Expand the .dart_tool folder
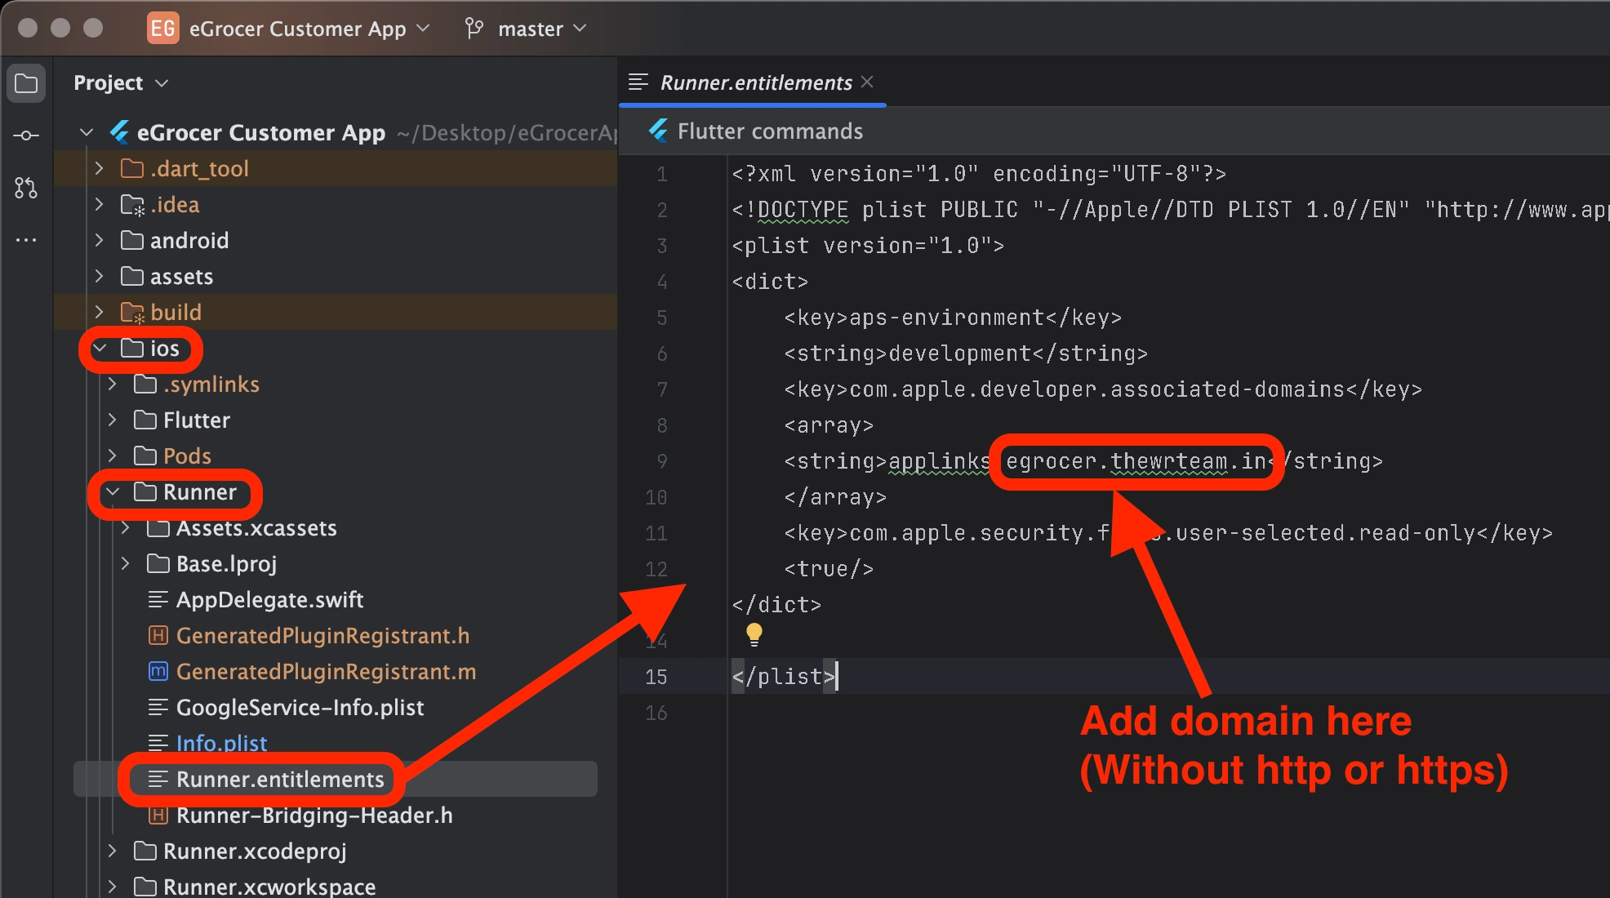 (x=100, y=168)
